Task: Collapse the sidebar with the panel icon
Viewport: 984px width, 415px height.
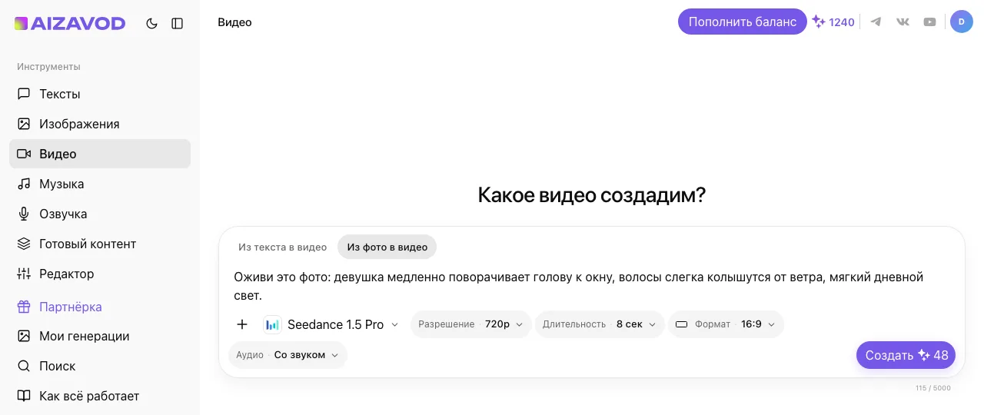Action: point(178,23)
